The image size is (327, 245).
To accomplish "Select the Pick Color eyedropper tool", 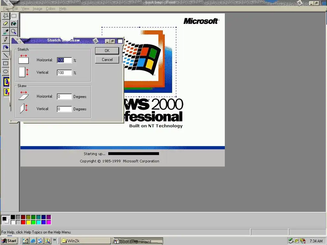I will [x=6, y=32].
